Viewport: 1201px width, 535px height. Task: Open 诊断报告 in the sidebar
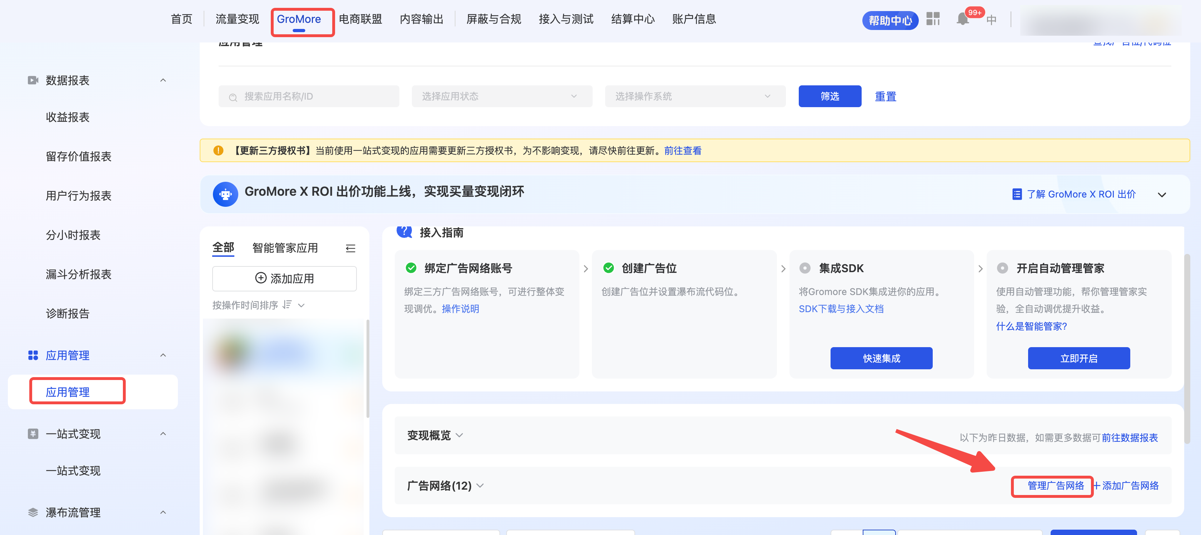coord(68,314)
